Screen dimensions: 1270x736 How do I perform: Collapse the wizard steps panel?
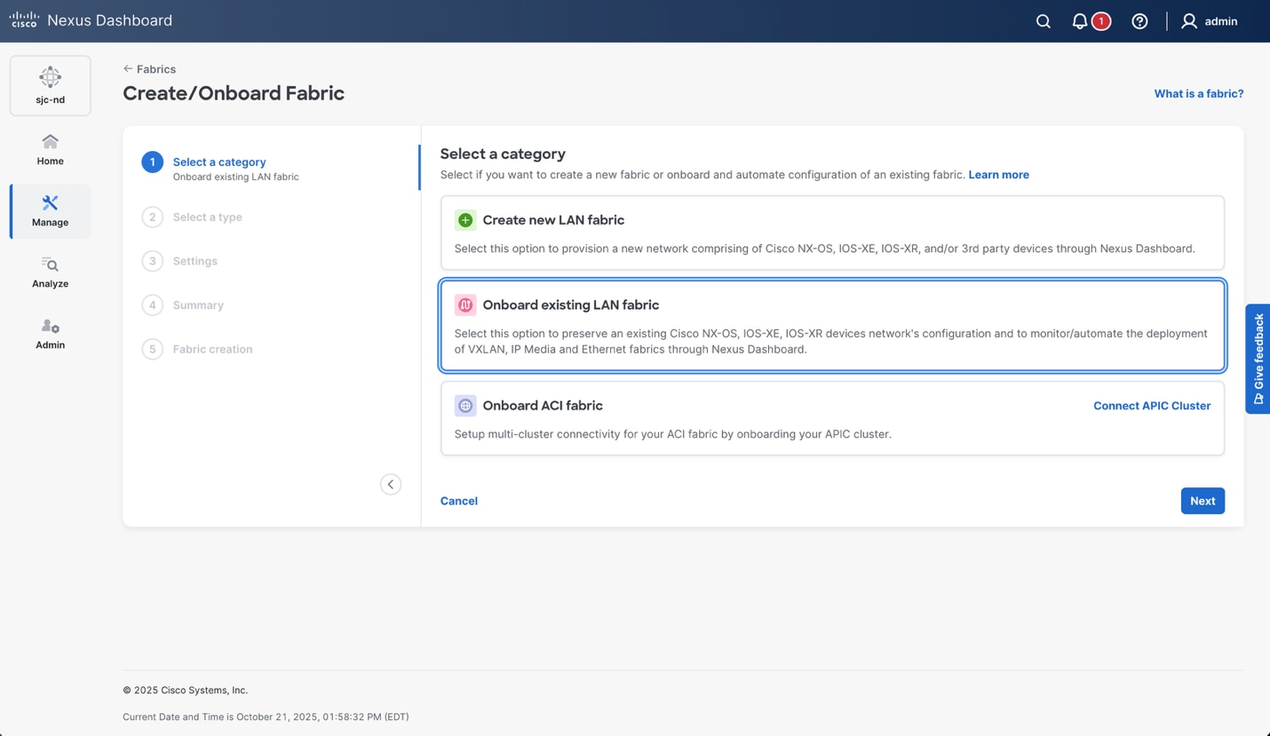(391, 485)
